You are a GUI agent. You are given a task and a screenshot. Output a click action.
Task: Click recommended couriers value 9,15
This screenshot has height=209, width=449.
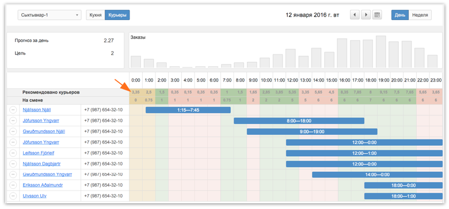click(x=384, y=92)
